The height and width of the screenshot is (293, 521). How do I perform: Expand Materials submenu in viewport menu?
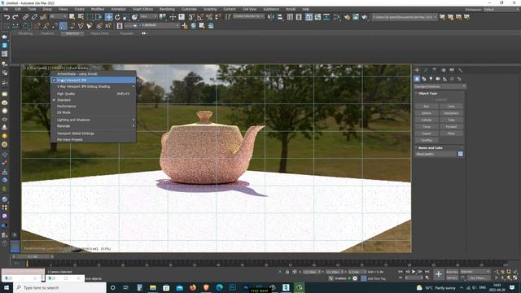click(x=94, y=126)
